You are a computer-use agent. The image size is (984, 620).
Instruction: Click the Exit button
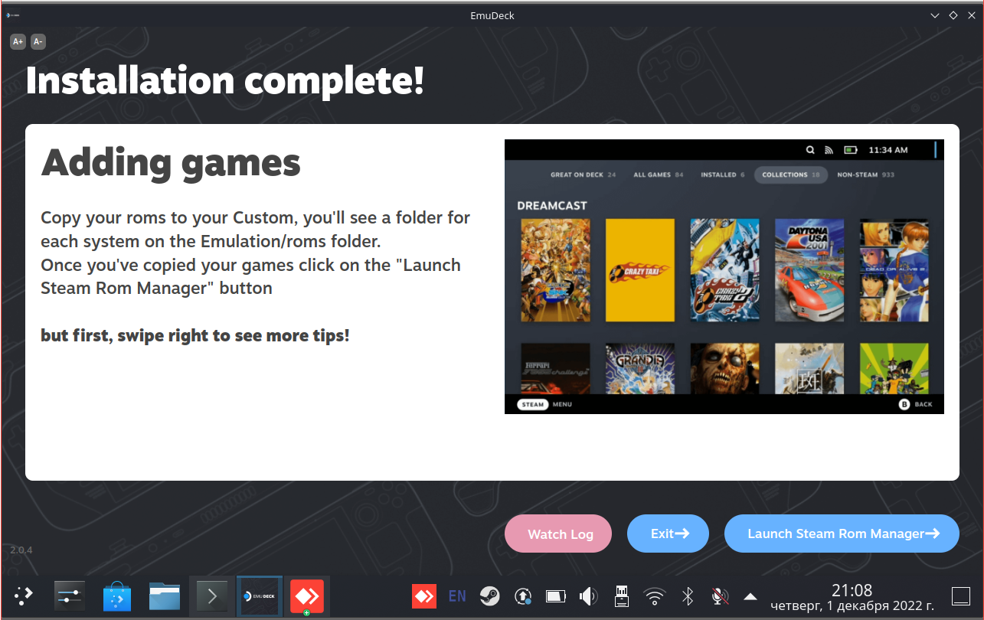point(669,534)
